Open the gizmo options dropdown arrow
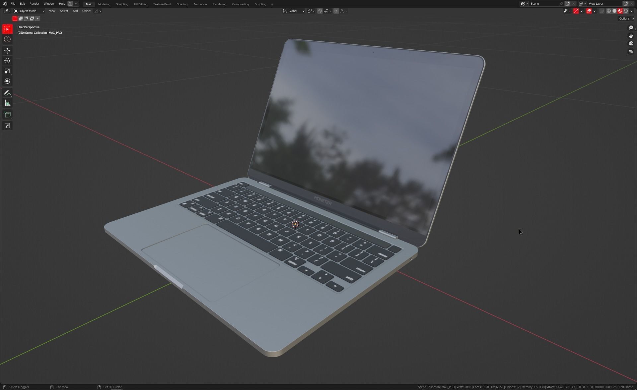Viewport: 637px width, 390px height. pos(582,11)
